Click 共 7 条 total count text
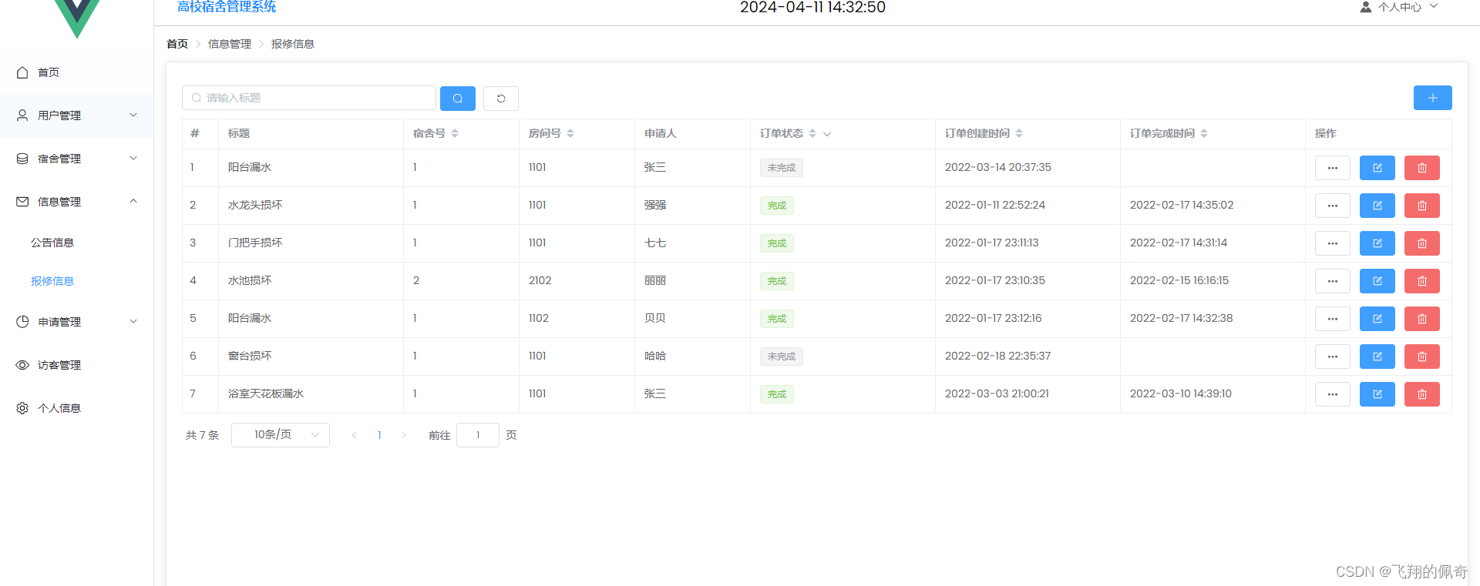This screenshot has width=1480, height=586. [x=202, y=435]
